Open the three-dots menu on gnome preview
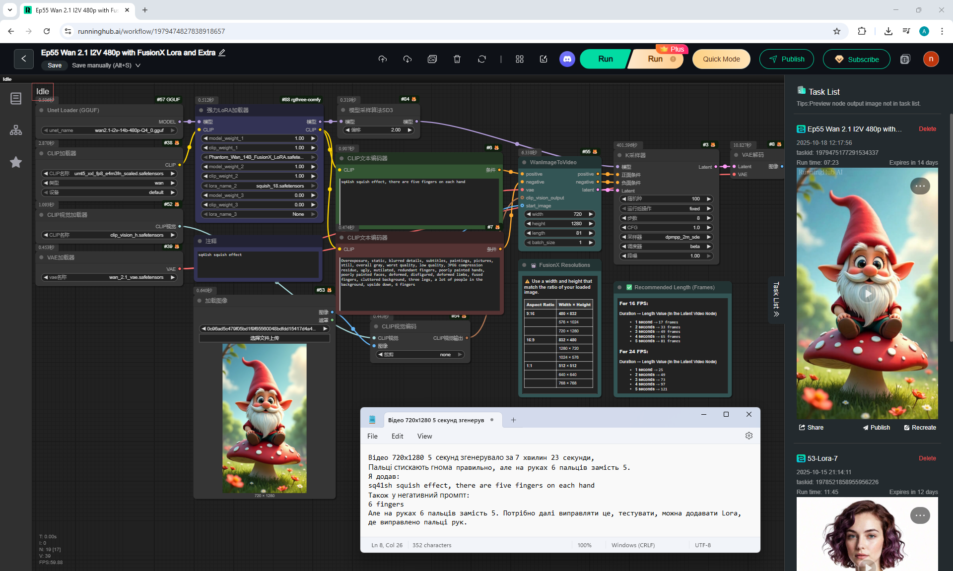953x571 pixels. [x=920, y=186]
